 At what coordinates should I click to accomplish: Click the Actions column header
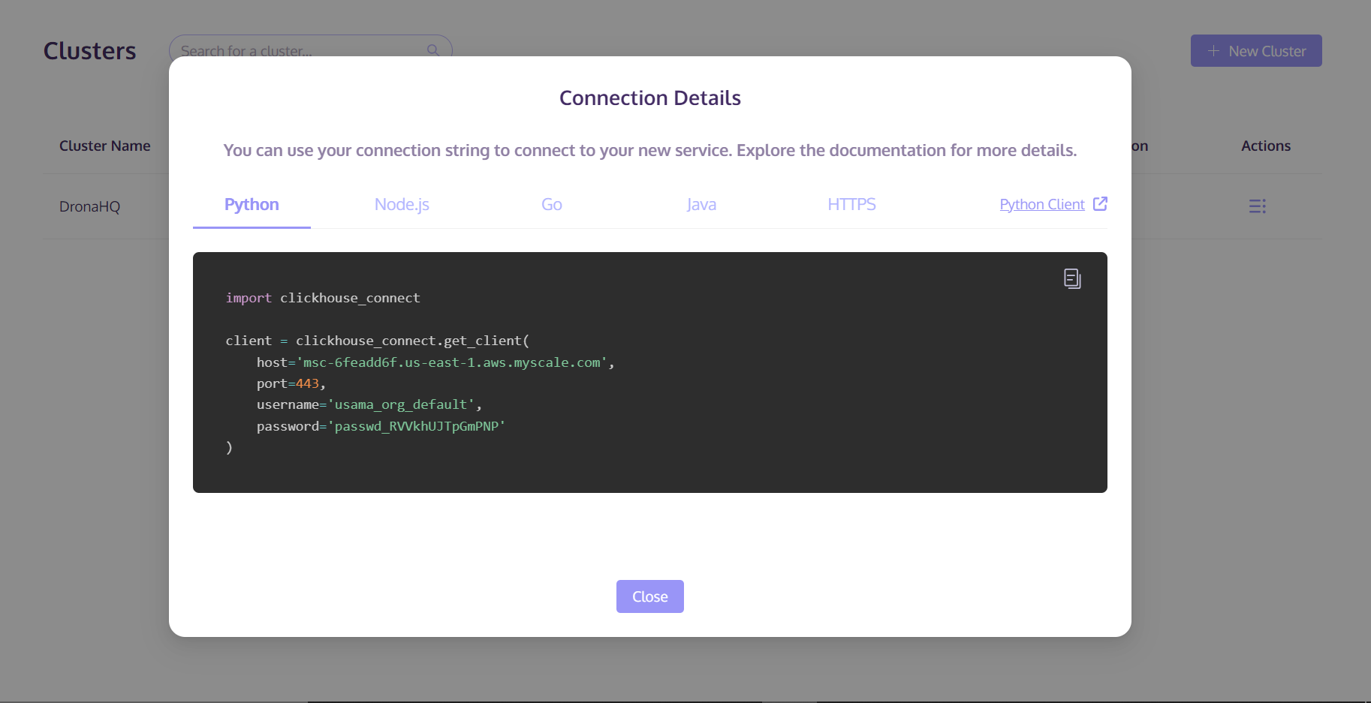1266,146
